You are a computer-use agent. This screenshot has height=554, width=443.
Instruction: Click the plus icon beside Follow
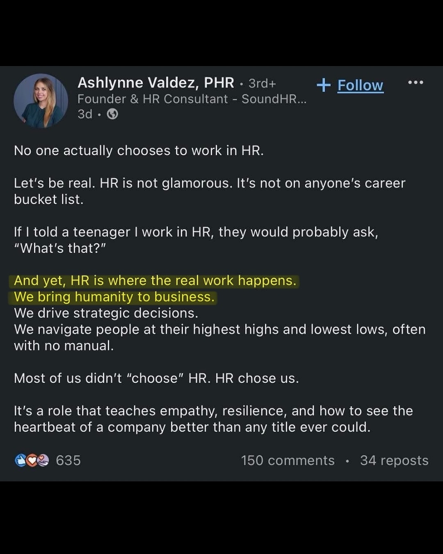click(324, 85)
